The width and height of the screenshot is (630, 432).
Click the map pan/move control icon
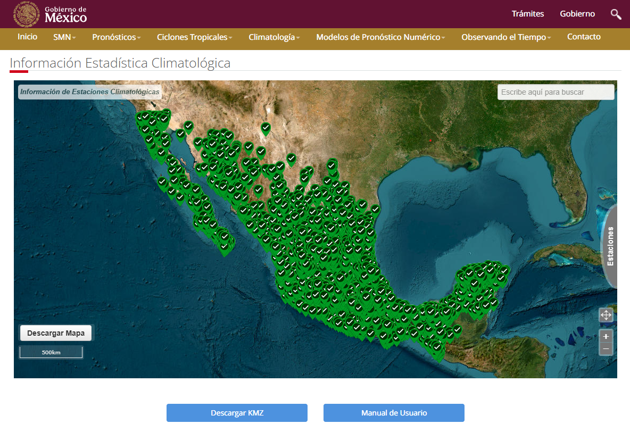pyautogui.click(x=606, y=315)
